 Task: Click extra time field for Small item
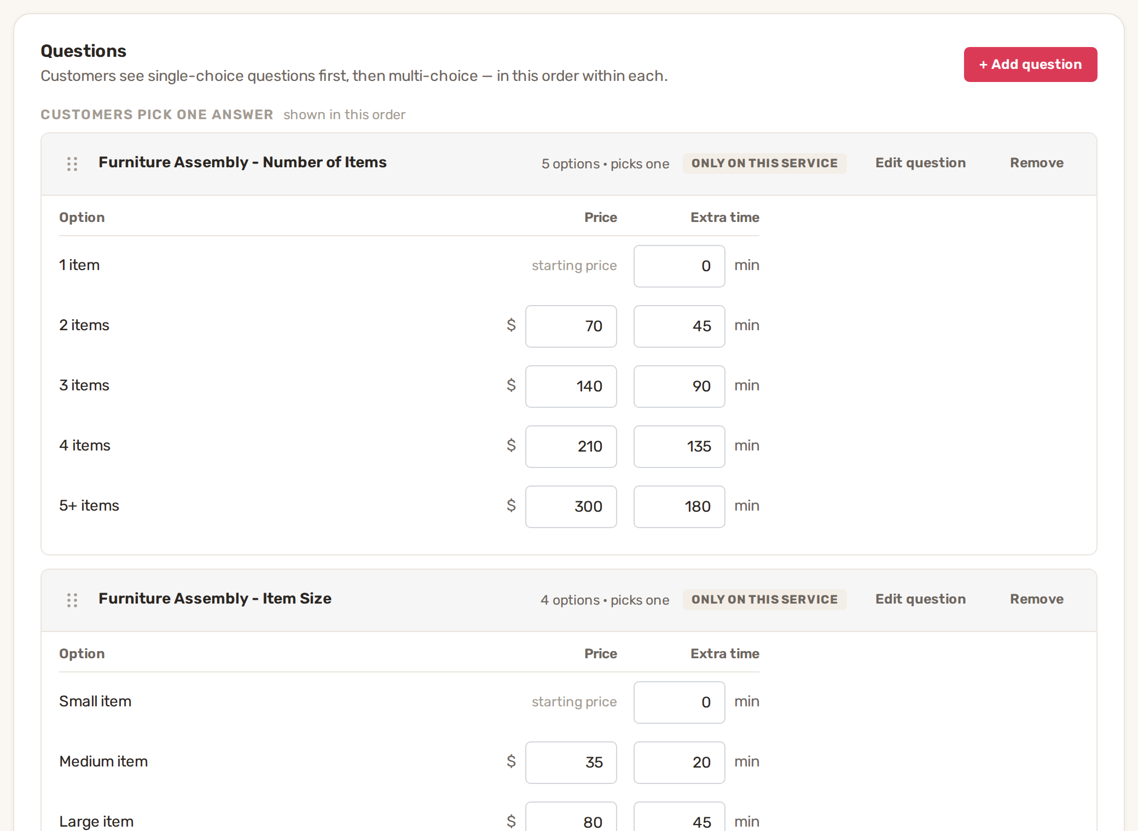[x=680, y=703]
